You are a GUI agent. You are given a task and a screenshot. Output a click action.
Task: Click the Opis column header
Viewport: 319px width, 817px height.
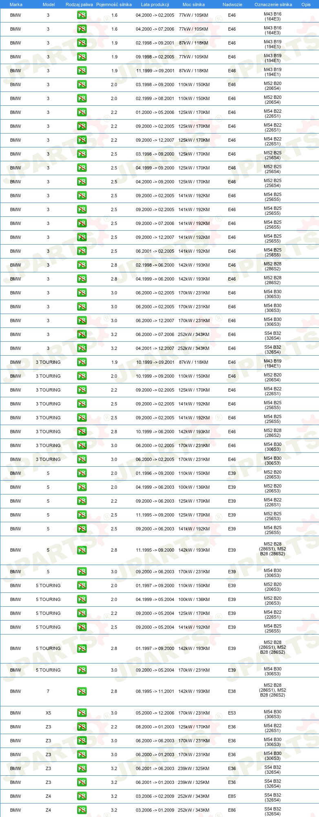coord(306,4)
